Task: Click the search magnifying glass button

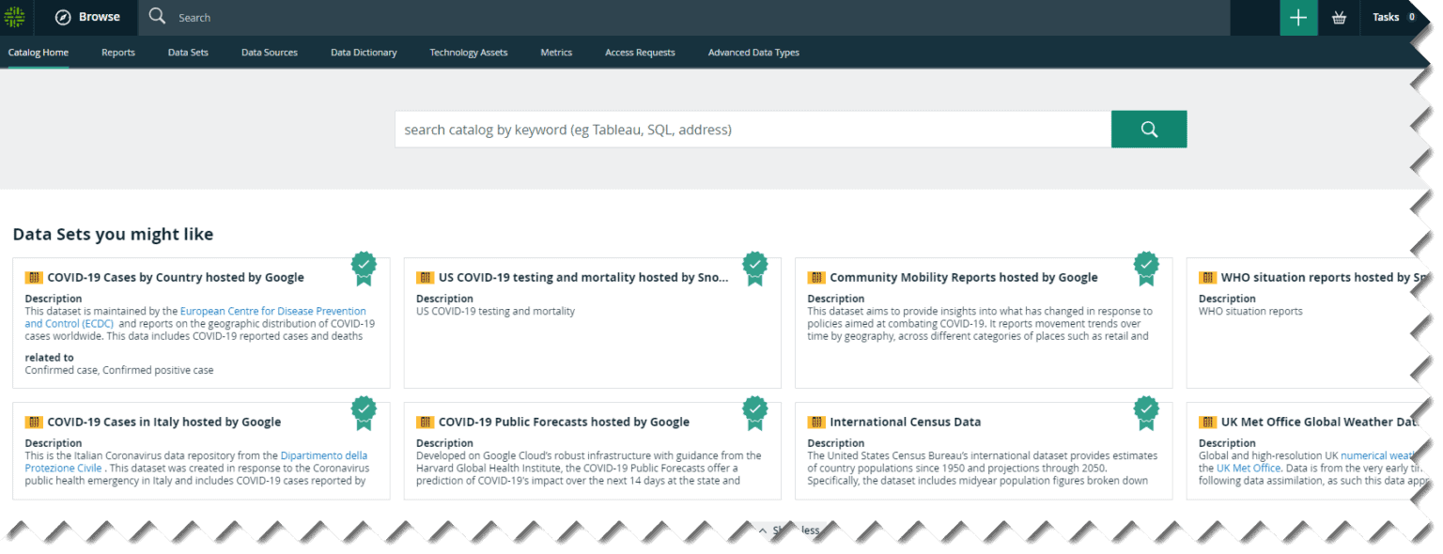Action: pos(1148,129)
